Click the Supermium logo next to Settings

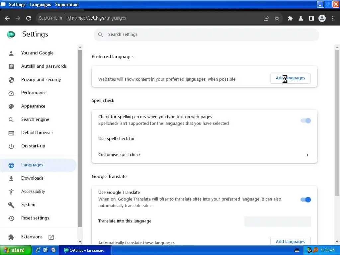click(11, 34)
